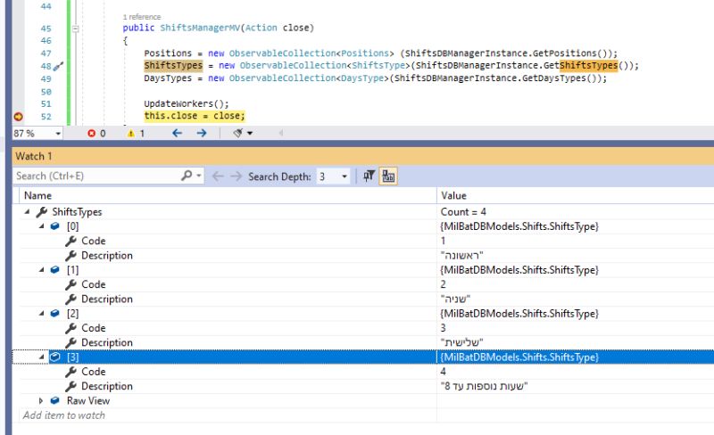This screenshot has width=714, height=435.
Task: Open the 87 % zoom level dropdown
Action: click(58, 134)
